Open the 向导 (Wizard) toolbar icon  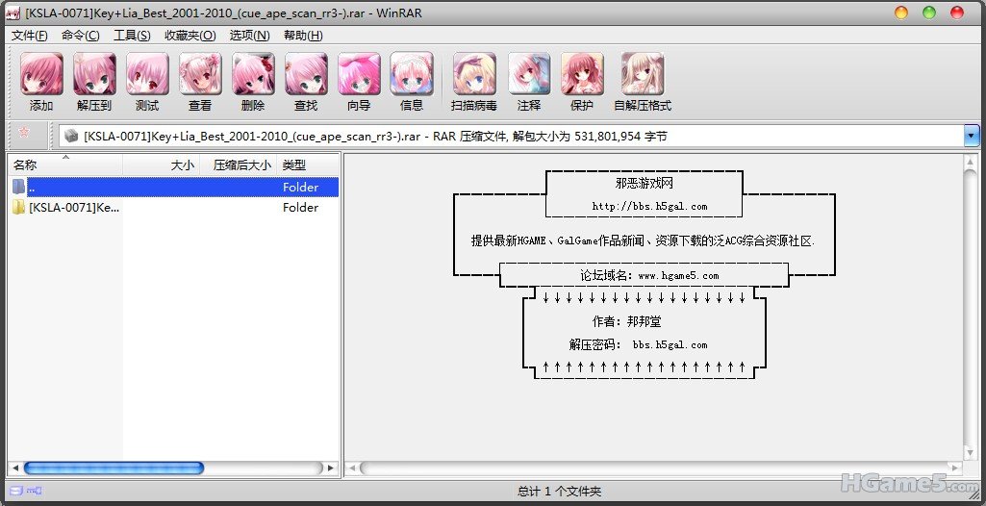pos(359,74)
